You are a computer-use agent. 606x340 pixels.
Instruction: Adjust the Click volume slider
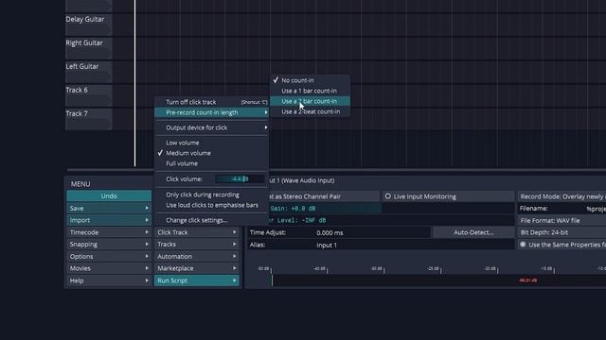point(240,178)
